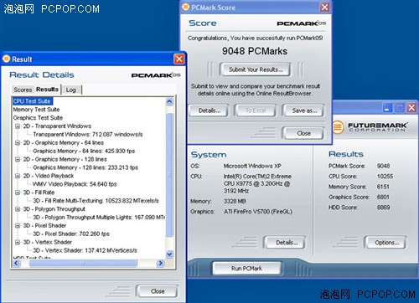Select CPU Test Suite row
Screen dimensions: 419x303
(32, 101)
